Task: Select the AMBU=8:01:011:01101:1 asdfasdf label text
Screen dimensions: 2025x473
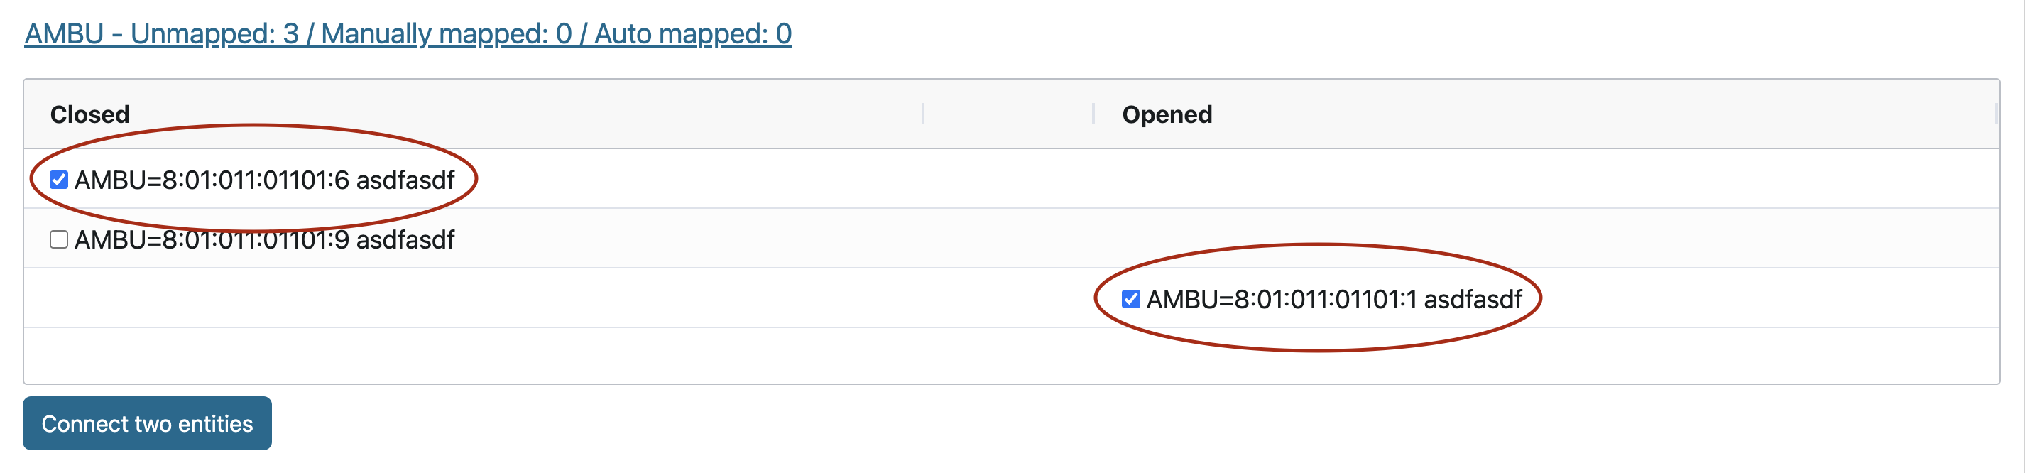Action: [x=1334, y=300]
